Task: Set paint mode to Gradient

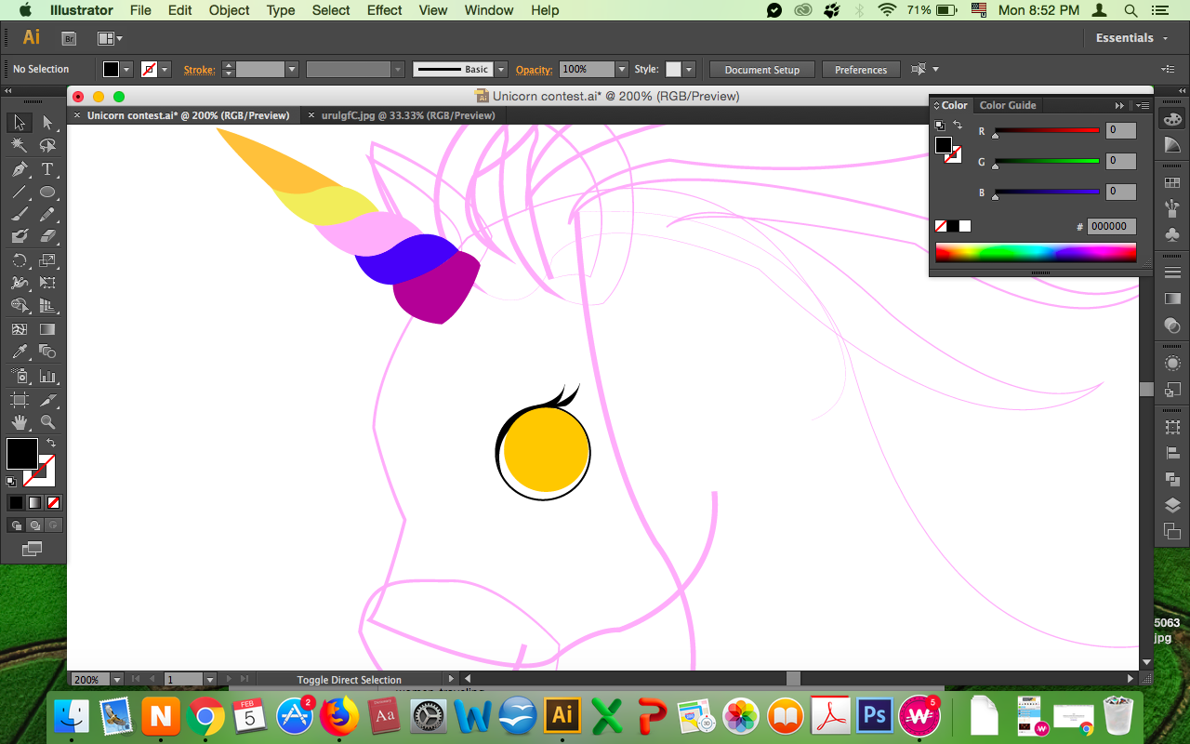Action: click(x=34, y=502)
